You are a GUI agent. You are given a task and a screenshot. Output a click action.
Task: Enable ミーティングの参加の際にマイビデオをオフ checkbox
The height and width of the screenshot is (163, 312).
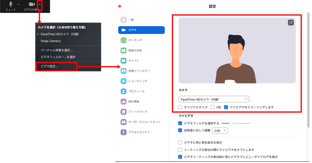(x=180, y=150)
